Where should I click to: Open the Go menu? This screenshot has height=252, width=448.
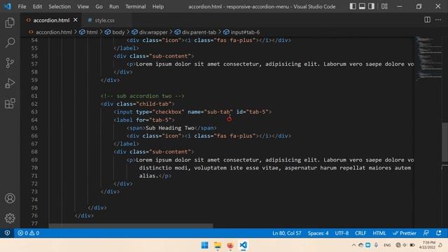(x=99, y=6)
